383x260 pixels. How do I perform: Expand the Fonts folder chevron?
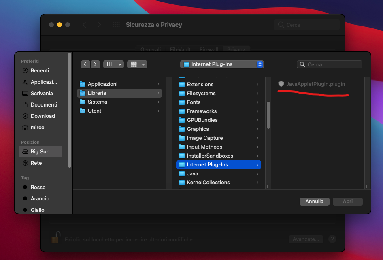point(257,102)
